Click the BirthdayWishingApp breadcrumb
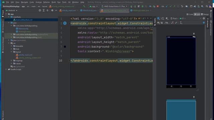 tap(11, 6)
